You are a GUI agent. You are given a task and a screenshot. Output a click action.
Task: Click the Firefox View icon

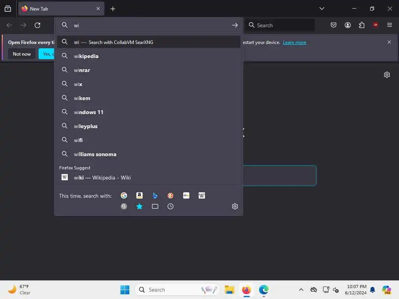[x=8, y=9]
